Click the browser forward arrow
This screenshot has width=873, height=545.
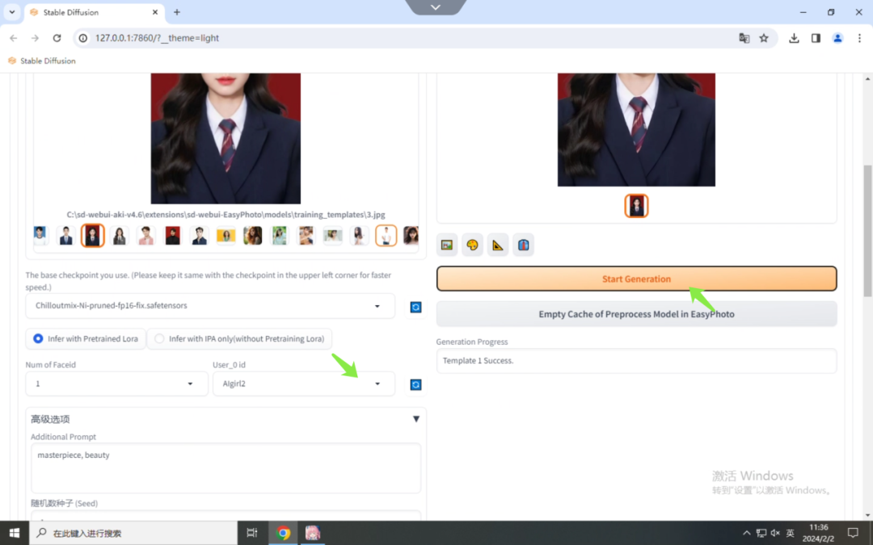coord(35,38)
